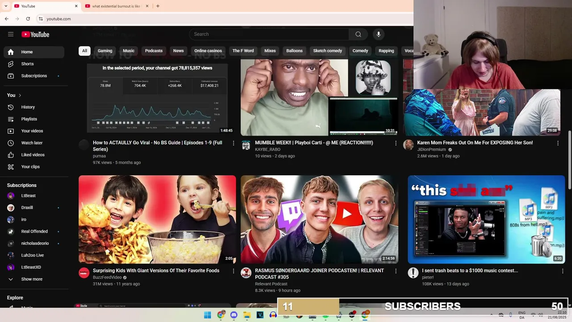The width and height of the screenshot is (572, 322).
Task: Open the tab search dropdown arrow
Action: point(6,6)
